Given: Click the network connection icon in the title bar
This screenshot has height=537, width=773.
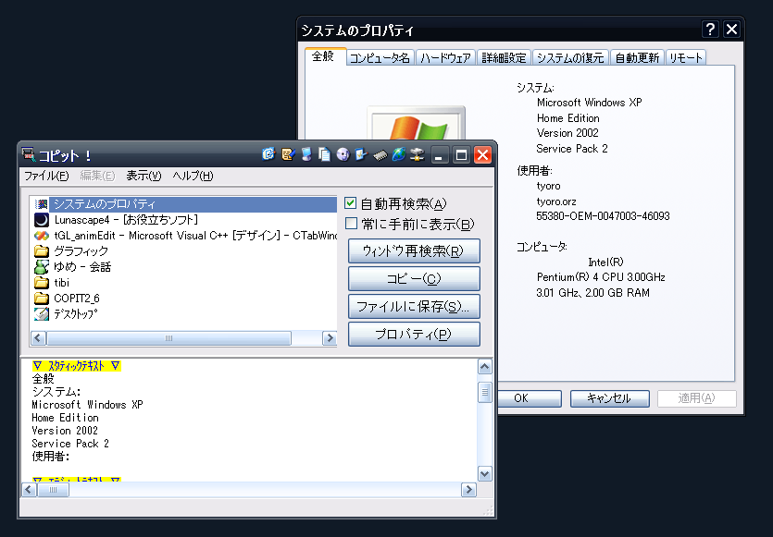Looking at the screenshot, I should (417, 154).
